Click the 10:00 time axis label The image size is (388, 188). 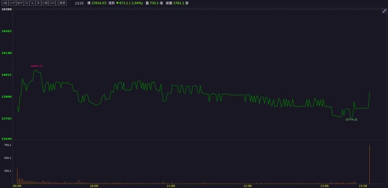click(x=94, y=186)
